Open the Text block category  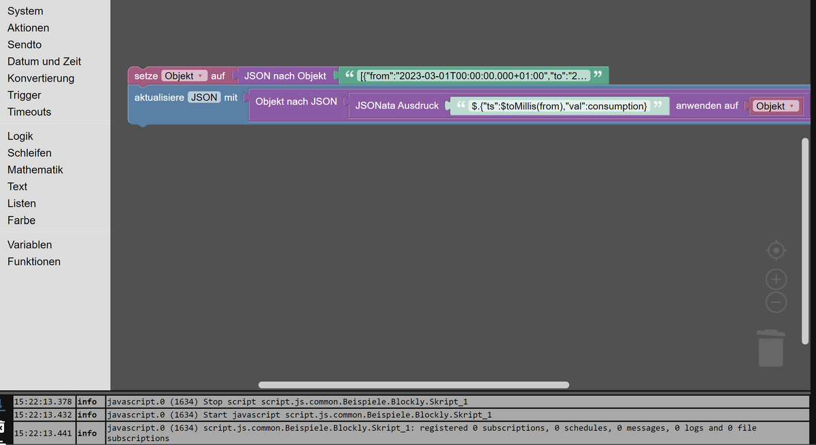18,187
